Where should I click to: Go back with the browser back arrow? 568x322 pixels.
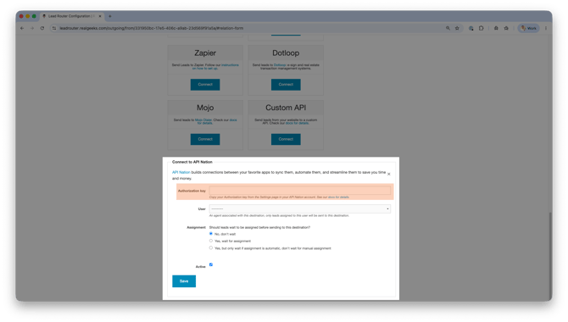click(22, 28)
